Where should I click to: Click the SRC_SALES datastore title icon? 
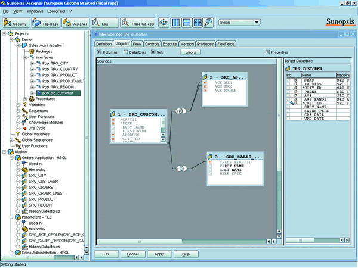pyautogui.click(x=210, y=157)
